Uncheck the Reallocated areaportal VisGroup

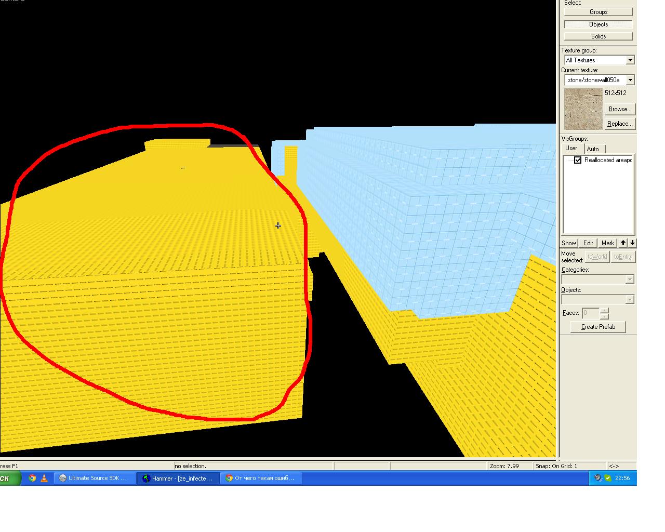(x=578, y=160)
